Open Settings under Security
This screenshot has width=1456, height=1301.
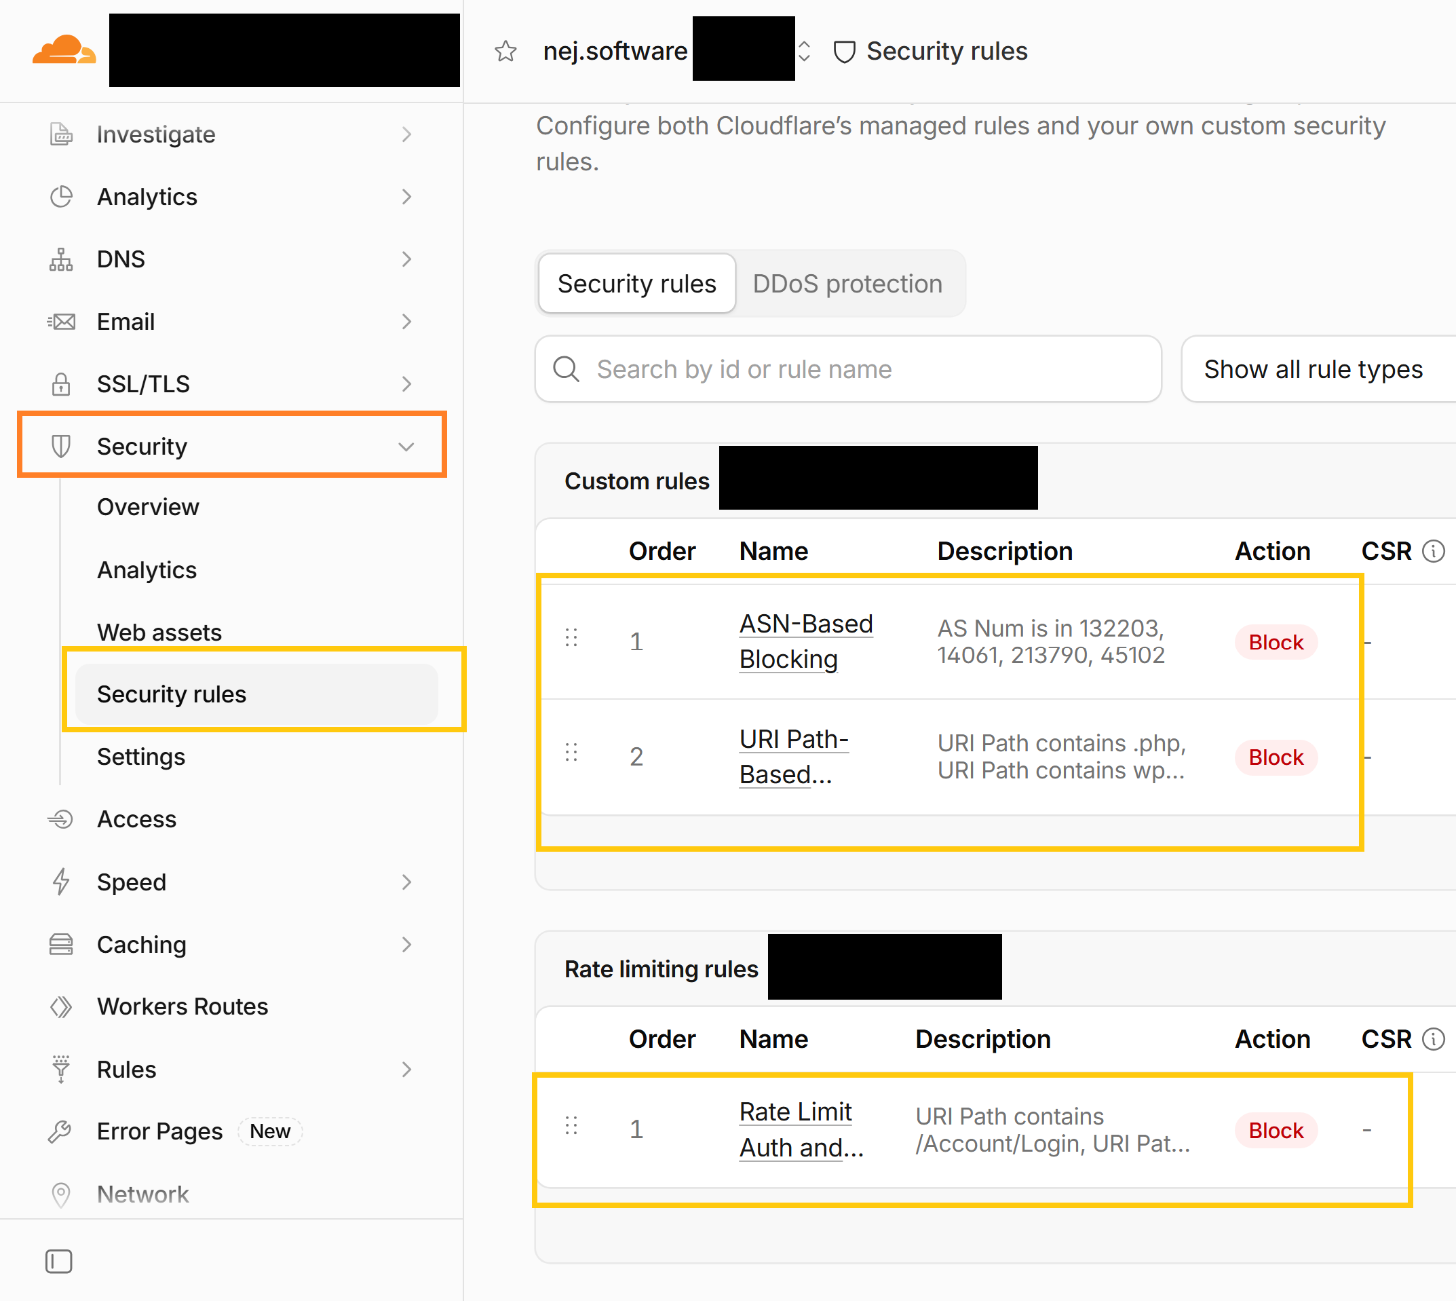pyautogui.click(x=141, y=756)
